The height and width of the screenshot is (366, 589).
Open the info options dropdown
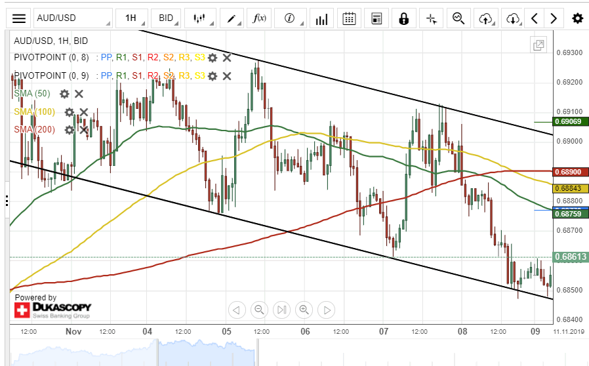click(290, 18)
